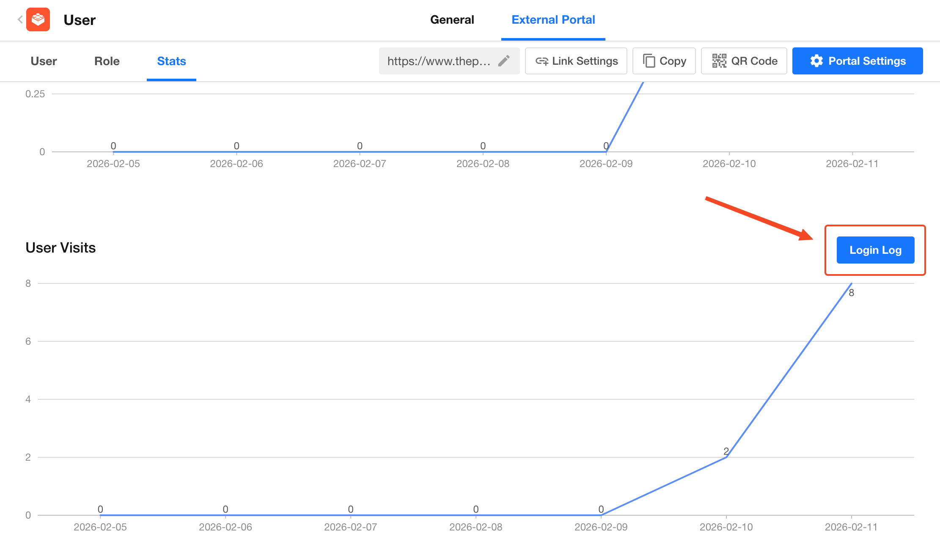Open the User sub-tab
Image resolution: width=940 pixels, height=555 pixels.
point(44,61)
